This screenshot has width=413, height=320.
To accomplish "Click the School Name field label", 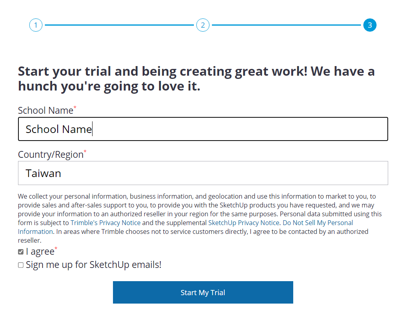I will click(46, 111).
